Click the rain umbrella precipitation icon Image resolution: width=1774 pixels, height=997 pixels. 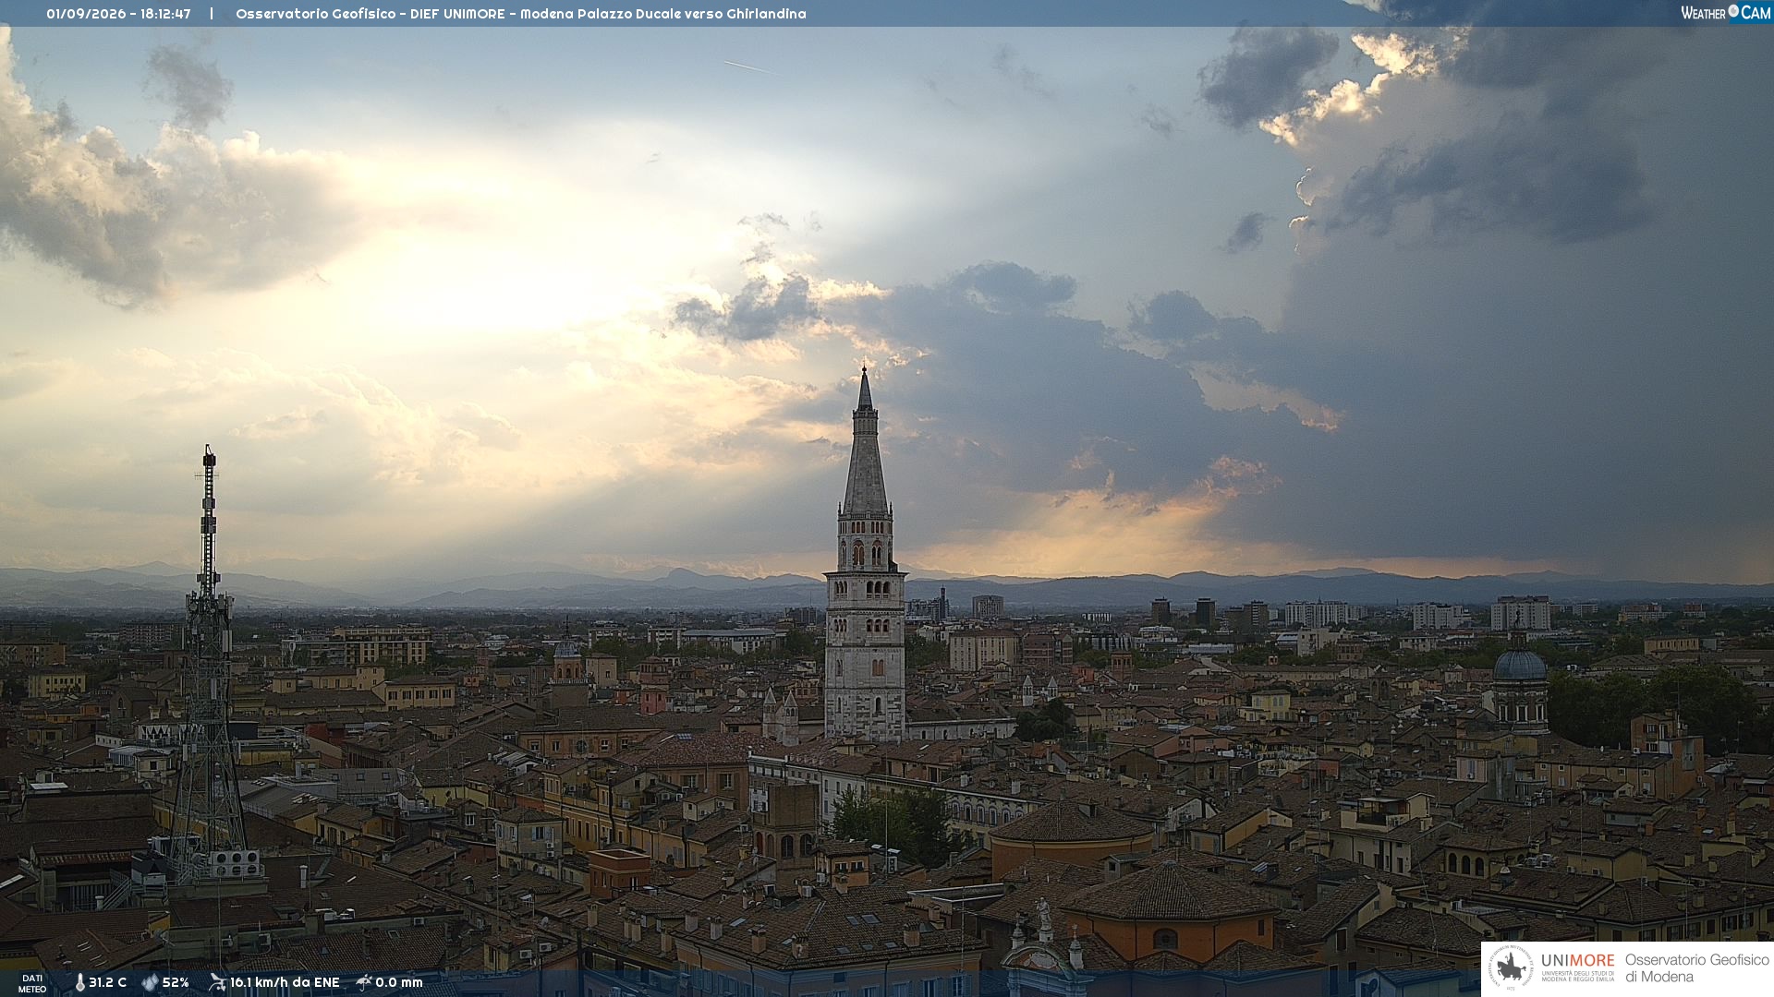tap(364, 982)
